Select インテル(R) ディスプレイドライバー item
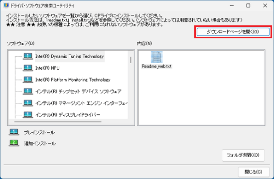 tap(68, 115)
